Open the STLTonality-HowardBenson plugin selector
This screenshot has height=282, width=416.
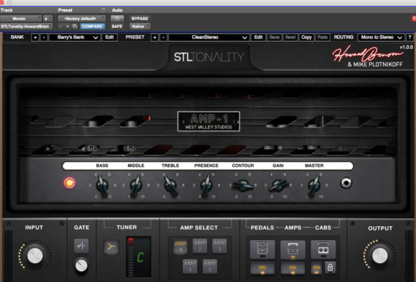(x=26, y=26)
